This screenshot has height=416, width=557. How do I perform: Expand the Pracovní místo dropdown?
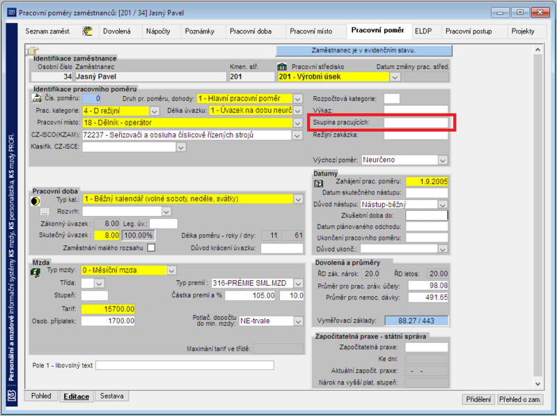coord(298,123)
